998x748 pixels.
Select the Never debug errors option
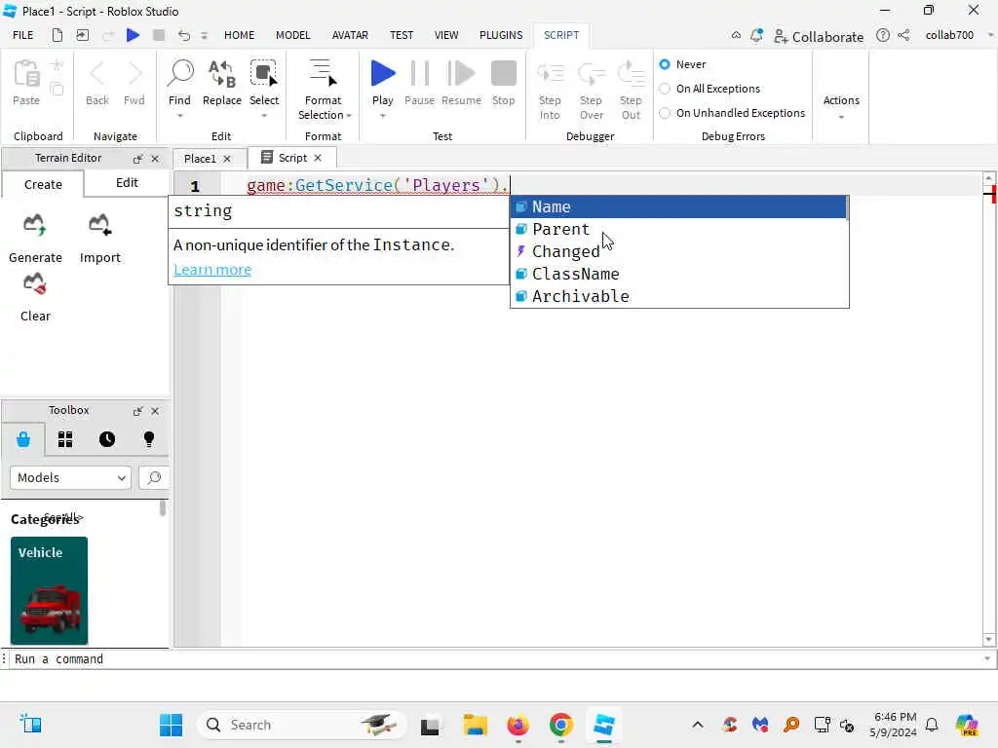coord(683,64)
